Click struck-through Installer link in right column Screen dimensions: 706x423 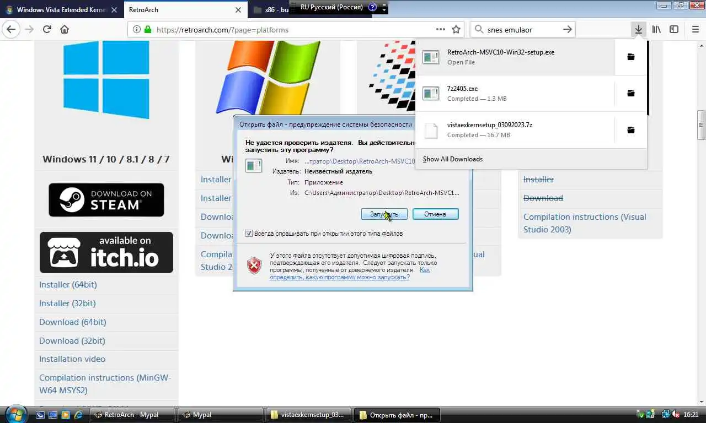pos(538,180)
